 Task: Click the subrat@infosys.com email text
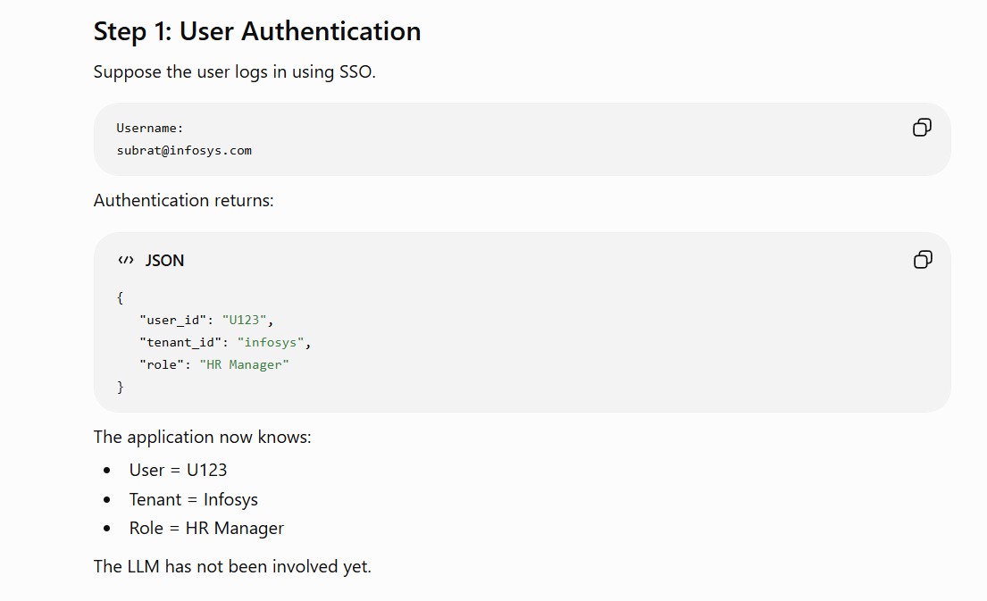[x=184, y=150]
